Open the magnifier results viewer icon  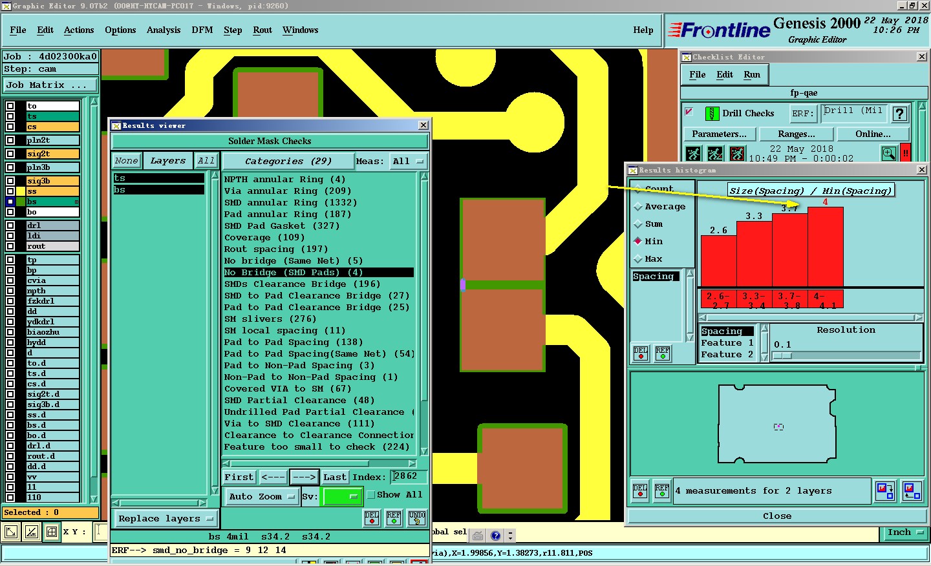pyautogui.click(x=889, y=153)
